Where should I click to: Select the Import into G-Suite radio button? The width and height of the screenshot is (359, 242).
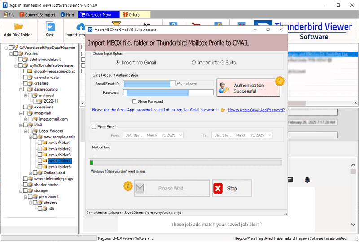point(194,62)
